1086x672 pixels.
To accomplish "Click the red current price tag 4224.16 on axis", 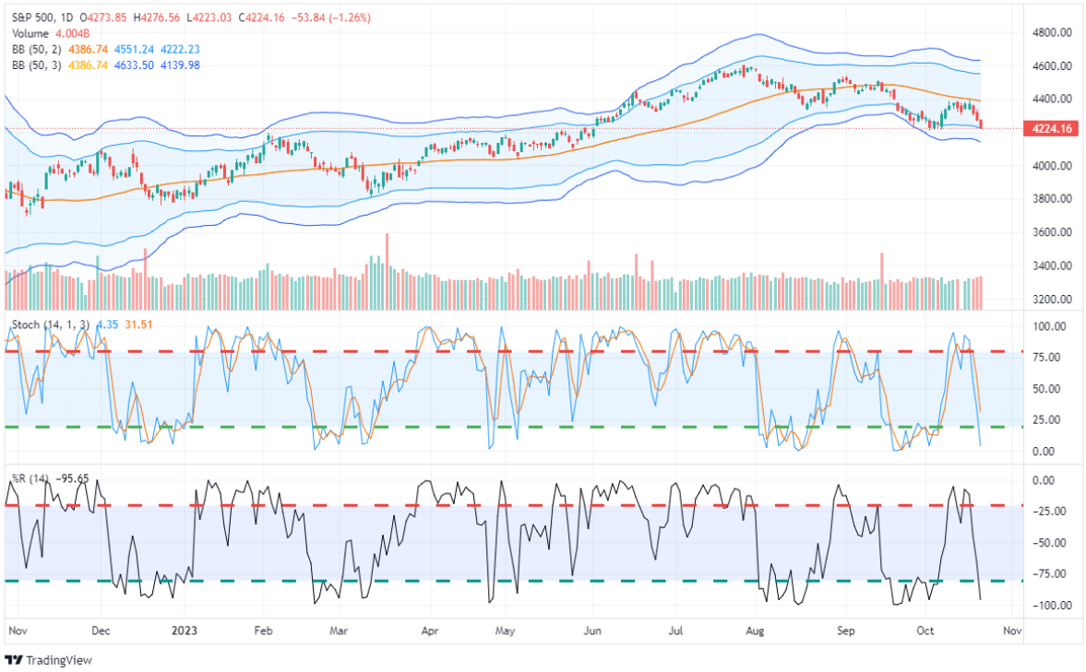I will [x=1051, y=128].
